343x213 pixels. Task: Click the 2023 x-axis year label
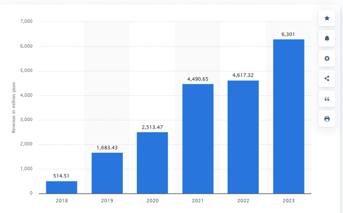pyautogui.click(x=288, y=201)
